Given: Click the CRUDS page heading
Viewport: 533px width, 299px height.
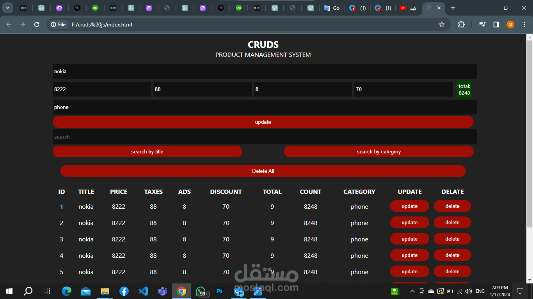Looking at the screenshot, I should (x=263, y=45).
